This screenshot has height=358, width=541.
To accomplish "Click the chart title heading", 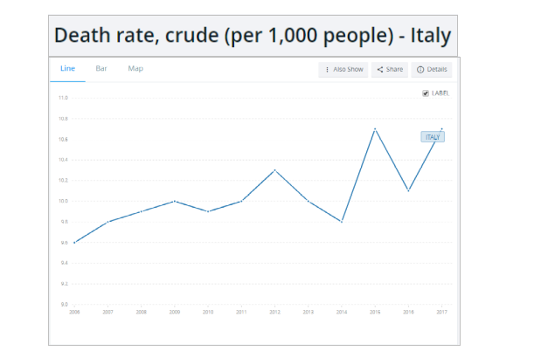I will coord(253,36).
